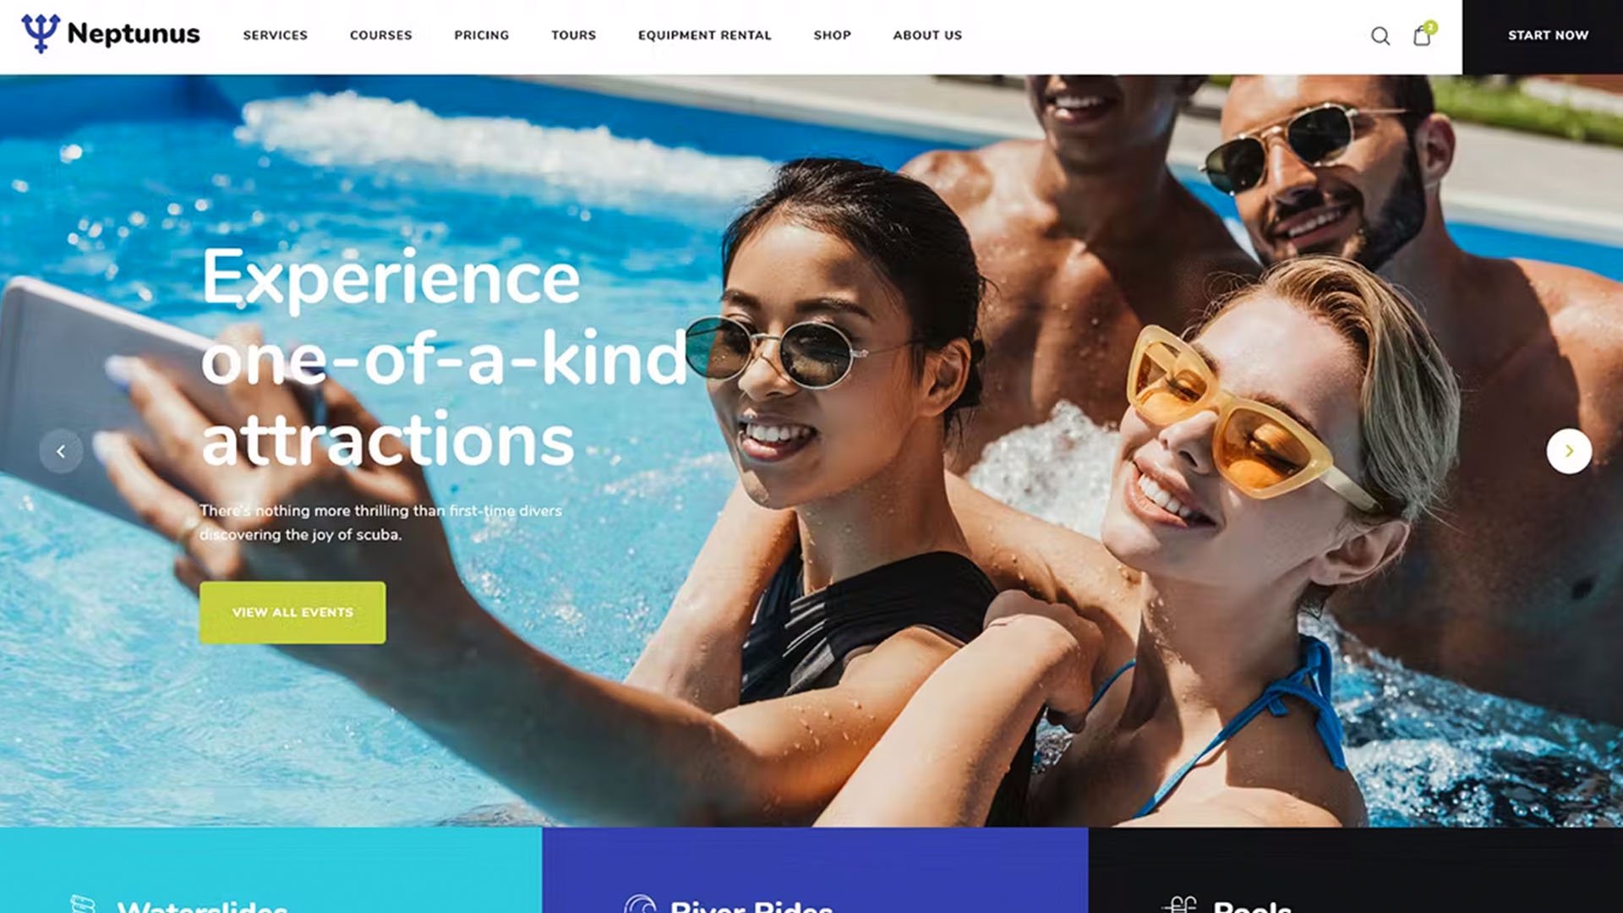This screenshot has height=913, width=1623.
Task: Select Equipment Rental in navigation
Action: coord(705,36)
